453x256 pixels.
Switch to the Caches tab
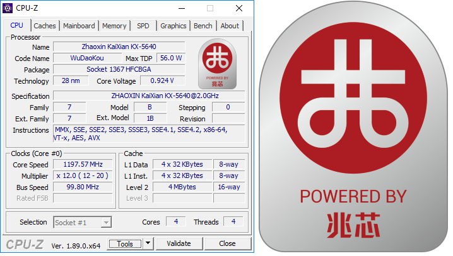tap(45, 26)
